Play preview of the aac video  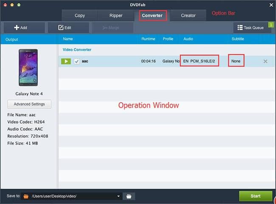(66, 61)
